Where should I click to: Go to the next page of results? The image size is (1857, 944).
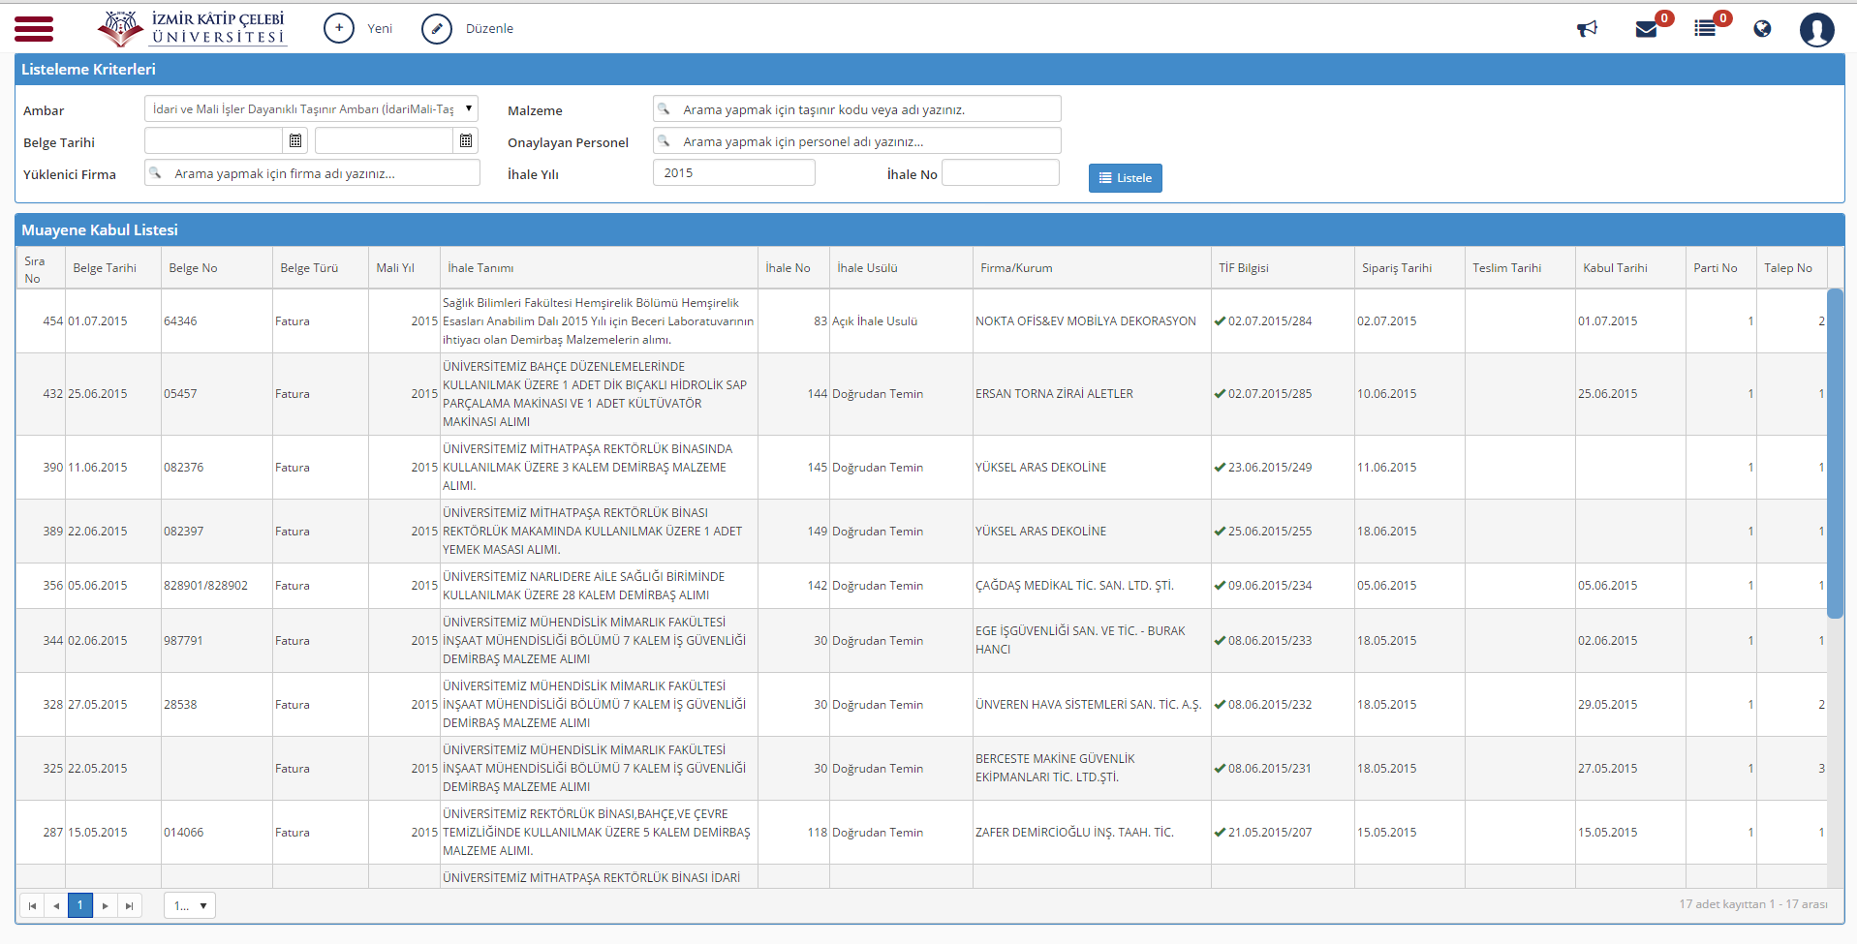pyautogui.click(x=105, y=905)
